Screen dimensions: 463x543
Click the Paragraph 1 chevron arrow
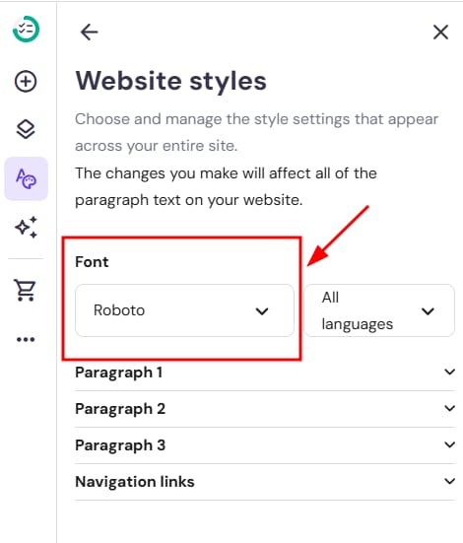click(449, 372)
